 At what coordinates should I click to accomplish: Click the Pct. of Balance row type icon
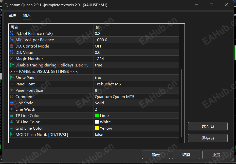12,33
